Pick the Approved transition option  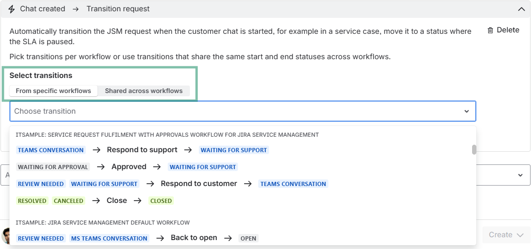pyautogui.click(x=129, y=167)
